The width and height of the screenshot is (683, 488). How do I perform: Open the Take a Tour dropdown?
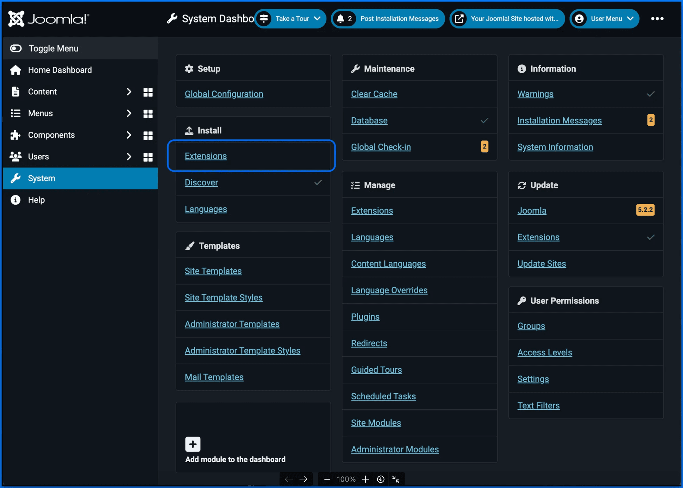tap(290, 19)
